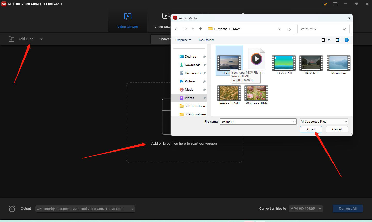Screen dimensions: 372x222
Task: Click the Cancel button
Action: (337, 129)
